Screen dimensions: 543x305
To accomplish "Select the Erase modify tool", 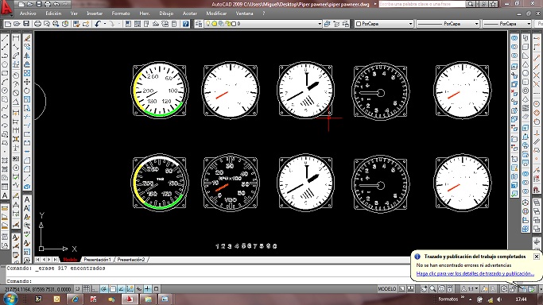I will pyautogui.click(x=27, y=38).
